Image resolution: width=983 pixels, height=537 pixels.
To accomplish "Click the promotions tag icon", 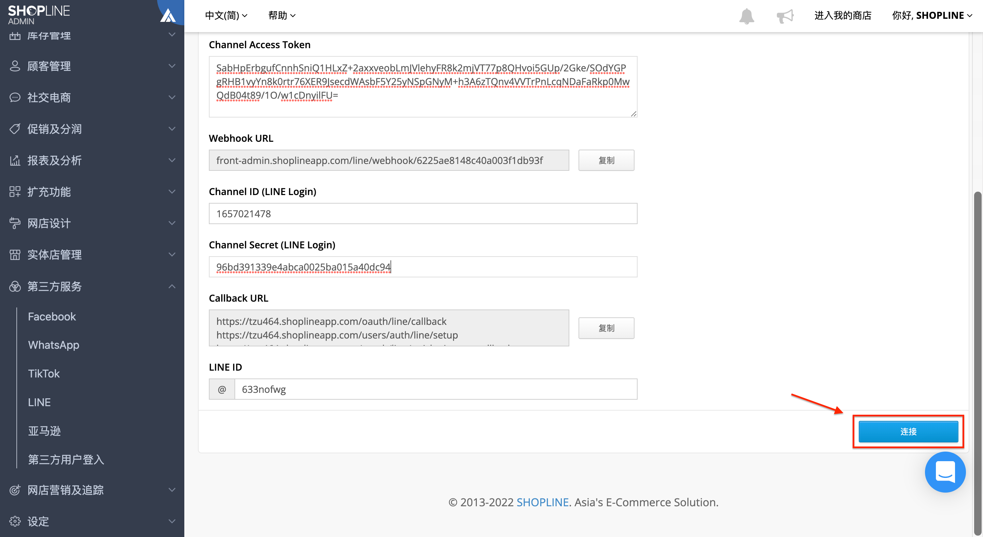I will [x=15, y=129].
